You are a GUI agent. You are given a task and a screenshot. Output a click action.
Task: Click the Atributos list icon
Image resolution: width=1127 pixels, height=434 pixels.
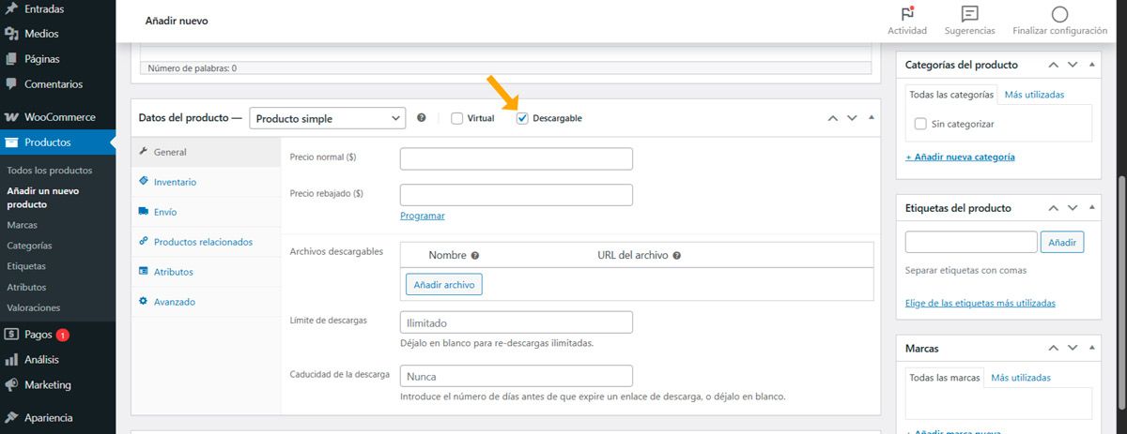click(143, 271)
